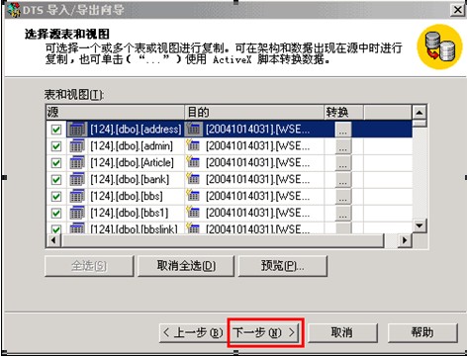This screenshot has height=358, width=467.
Task: Click the source table icon for [address]
Action: point(77,130)
